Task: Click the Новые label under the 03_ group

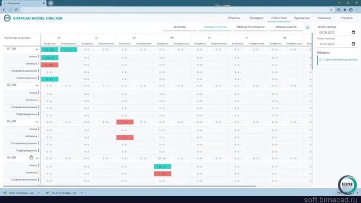Action: pyautogui.click(x=33, y=129)
